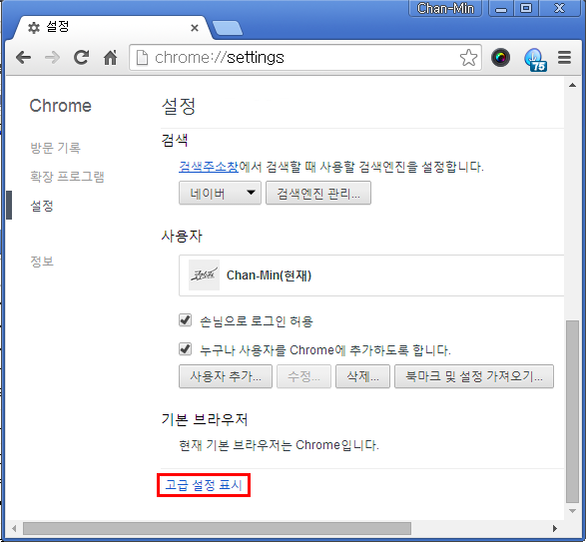Open the download extension with badge 75
Screen dimensions: 586x542
535,59
